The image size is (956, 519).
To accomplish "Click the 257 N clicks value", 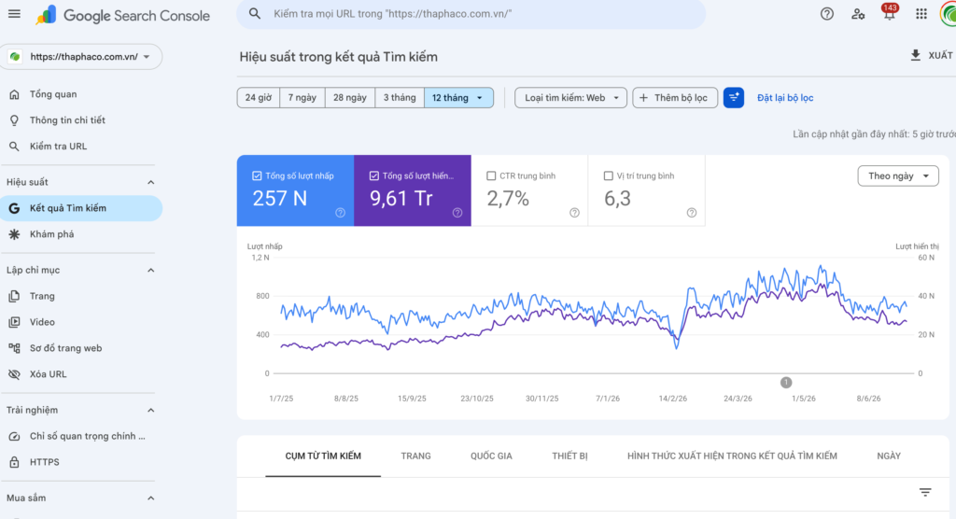I will point(280,199).
